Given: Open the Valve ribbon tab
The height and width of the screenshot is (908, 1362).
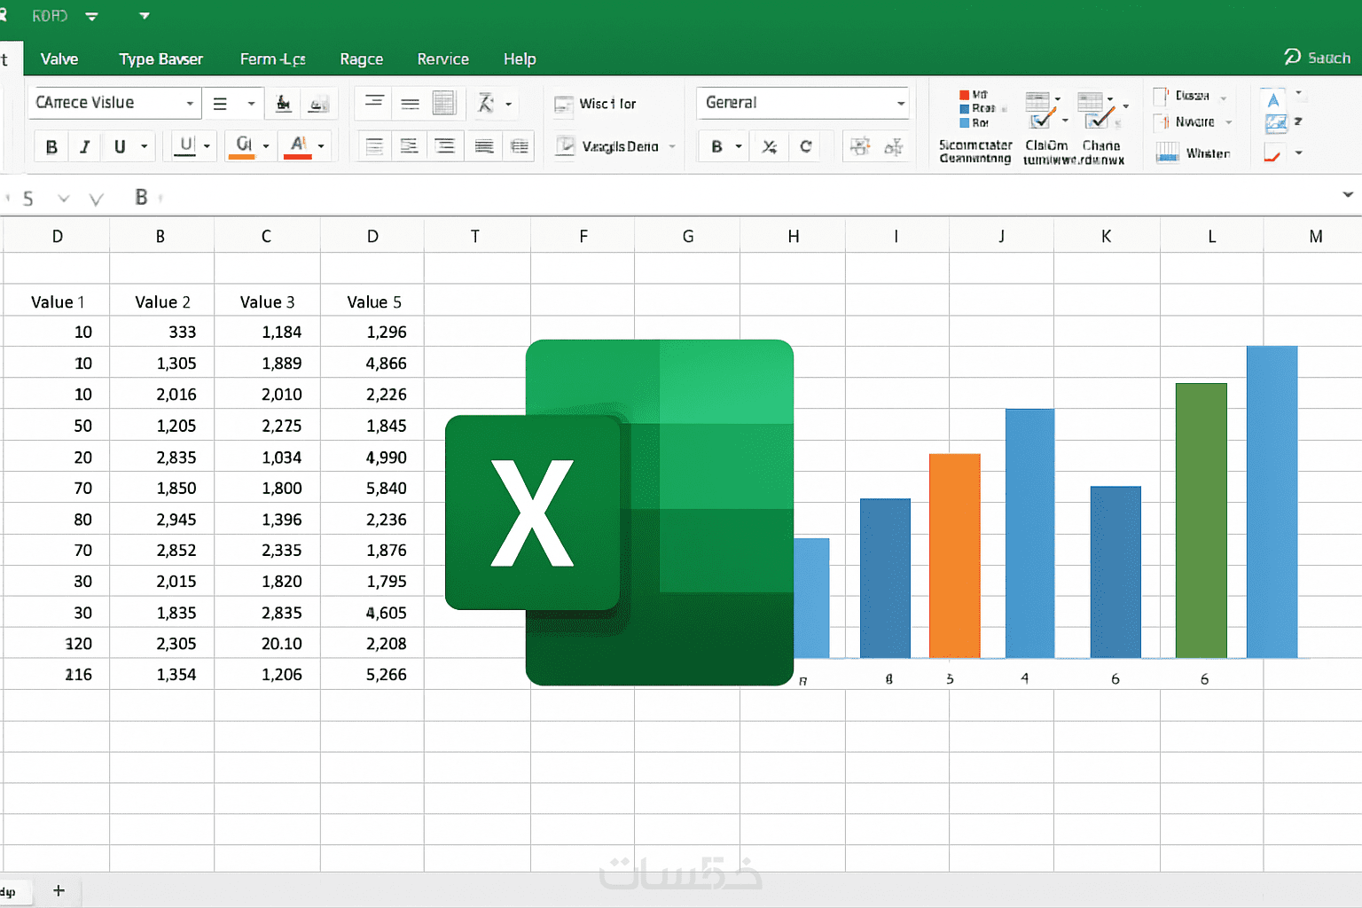Looking at the screenshot, I should [x=59, y=59].
